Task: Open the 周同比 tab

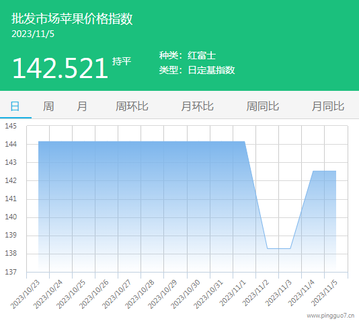Action: click(263, 106)
